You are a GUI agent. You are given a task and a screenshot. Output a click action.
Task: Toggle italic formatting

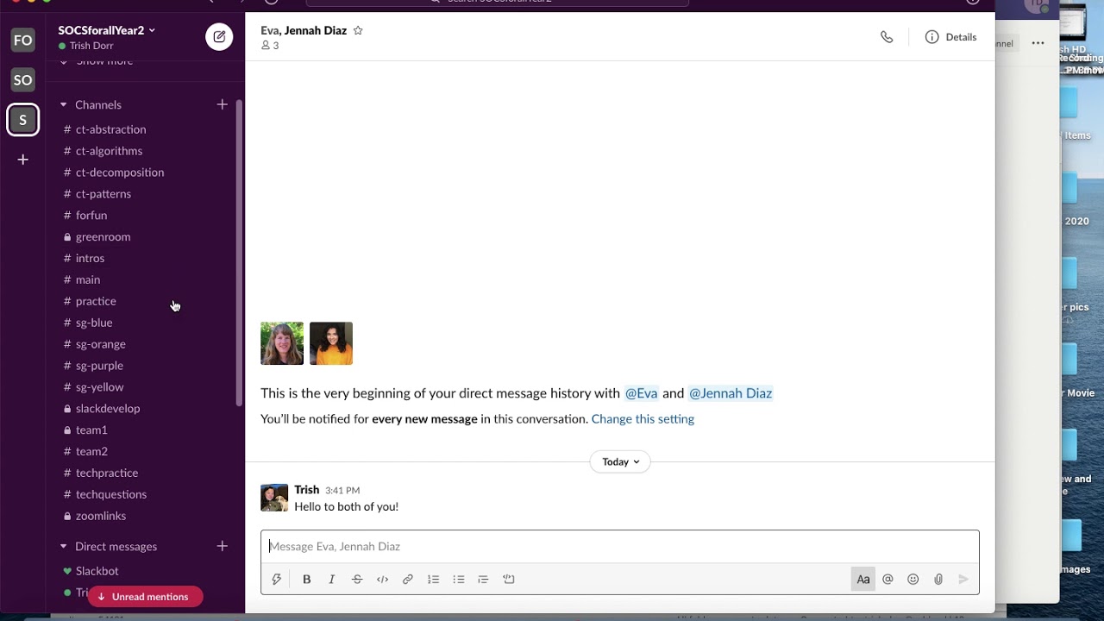(x=331, y=580)
